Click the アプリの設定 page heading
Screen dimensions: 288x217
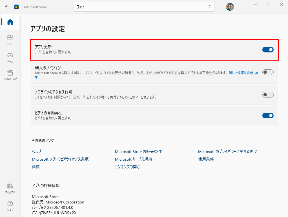click(48, 29)
